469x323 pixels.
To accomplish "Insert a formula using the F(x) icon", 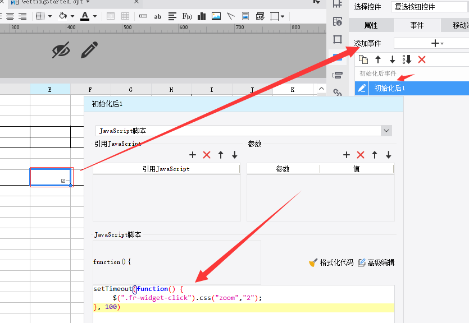I will (187, 16).
